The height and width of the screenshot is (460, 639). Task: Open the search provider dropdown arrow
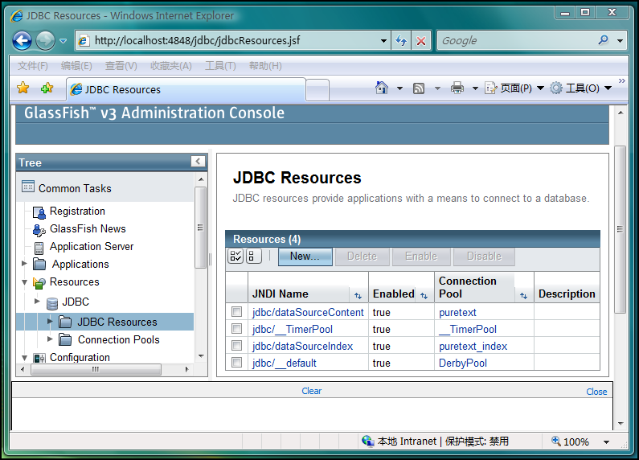coord(620,41)
